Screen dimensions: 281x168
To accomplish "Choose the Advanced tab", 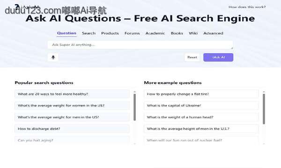I will pos(213,33).
